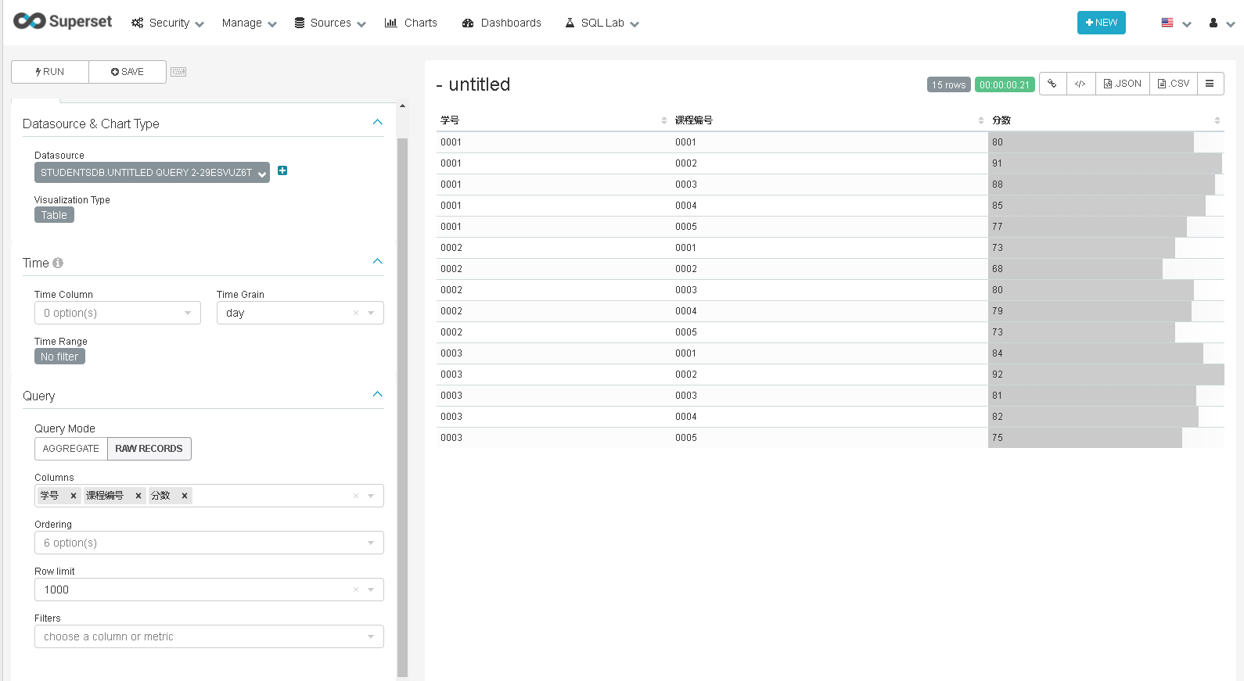1244x681 pixels.
Task: Go to Dashboards page
Action: point(502,23)
